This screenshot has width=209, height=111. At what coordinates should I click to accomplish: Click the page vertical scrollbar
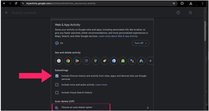205,31
